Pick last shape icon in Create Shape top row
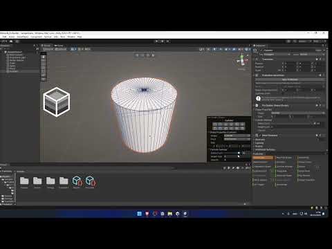Viewport: 332px width, 249px height. (242, 124)
